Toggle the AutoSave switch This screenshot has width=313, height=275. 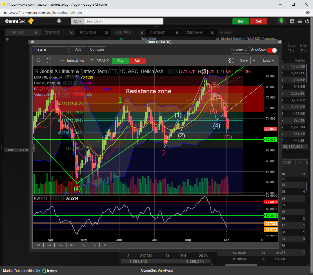click(272, 50)
